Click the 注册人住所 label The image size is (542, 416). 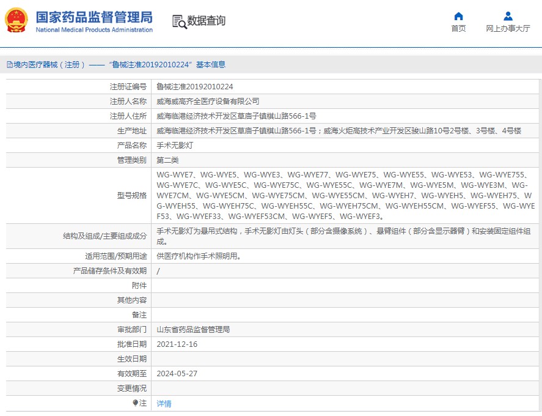click(128, 116)
